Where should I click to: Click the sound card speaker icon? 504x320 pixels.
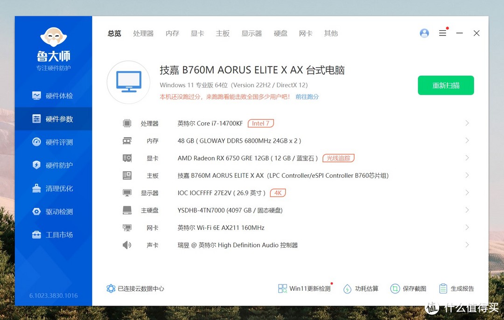pyautogui.click(x=127, y=245)
